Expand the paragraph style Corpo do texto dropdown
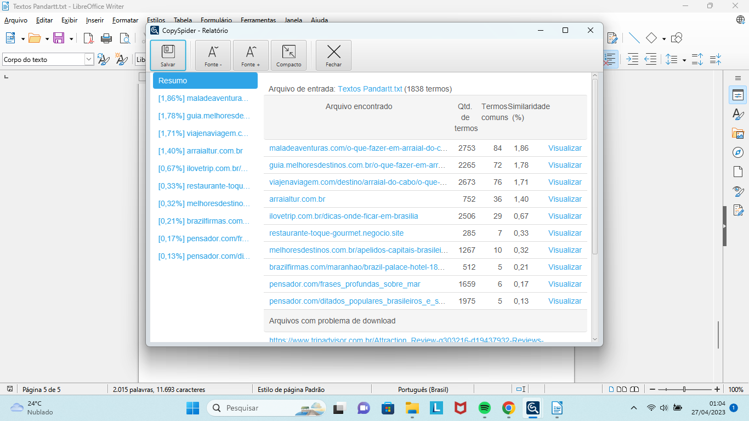 tap(89, 59)
